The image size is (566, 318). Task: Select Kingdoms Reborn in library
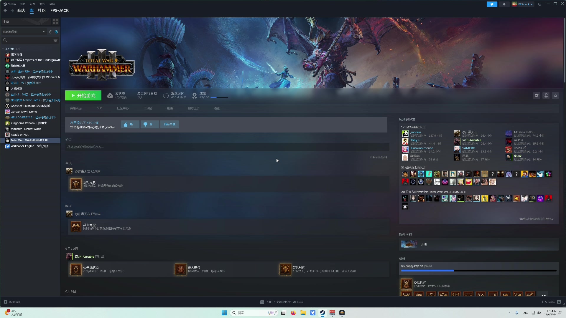[29, 123]
